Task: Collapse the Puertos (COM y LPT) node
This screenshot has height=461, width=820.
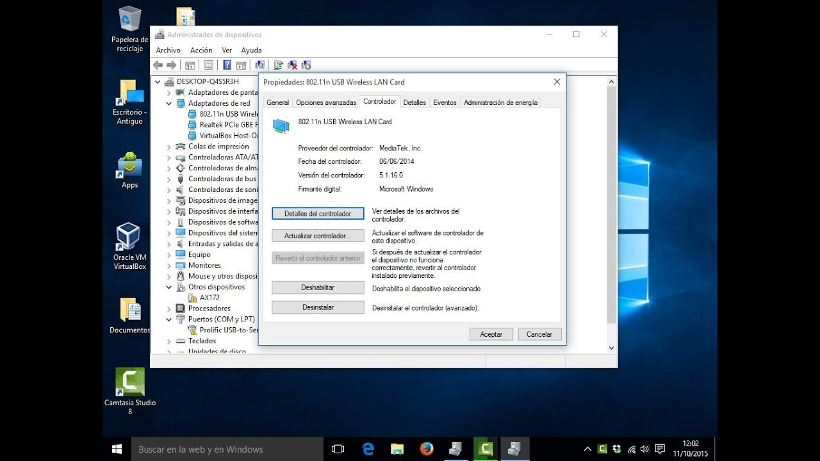Action: 169,319
